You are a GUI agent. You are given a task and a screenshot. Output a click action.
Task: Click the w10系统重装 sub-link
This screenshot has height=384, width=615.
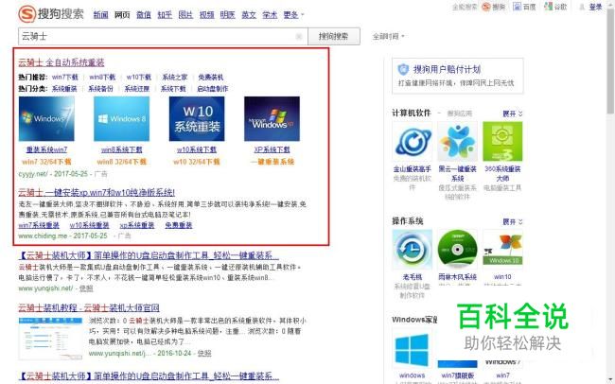pyautogui.click(x=90, y=225)
